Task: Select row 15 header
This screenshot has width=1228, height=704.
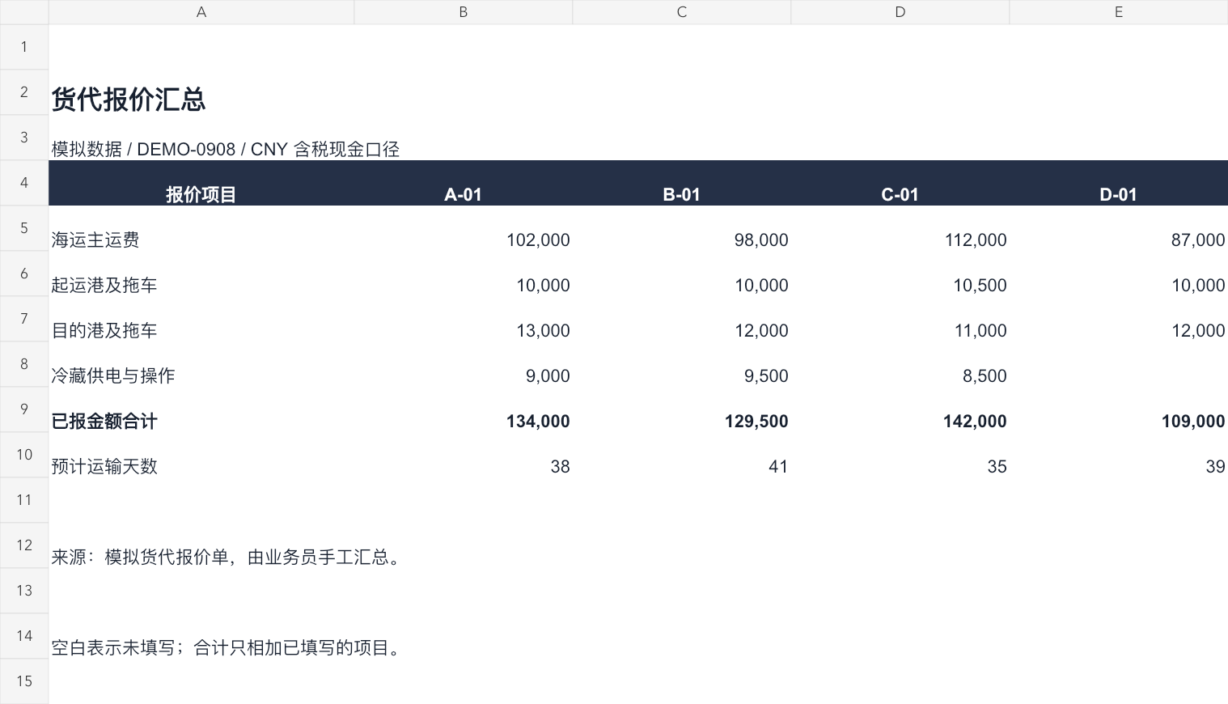Action: coord(24,681)
